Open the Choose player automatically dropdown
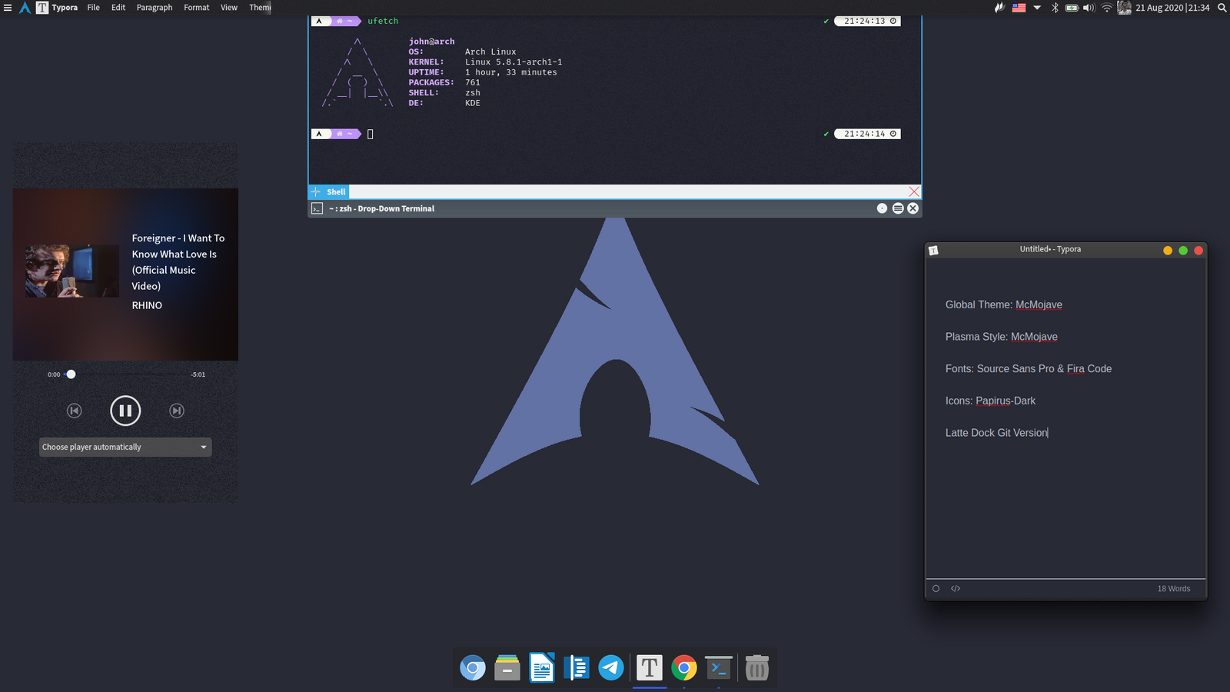1230x692 pixels. 125,447
